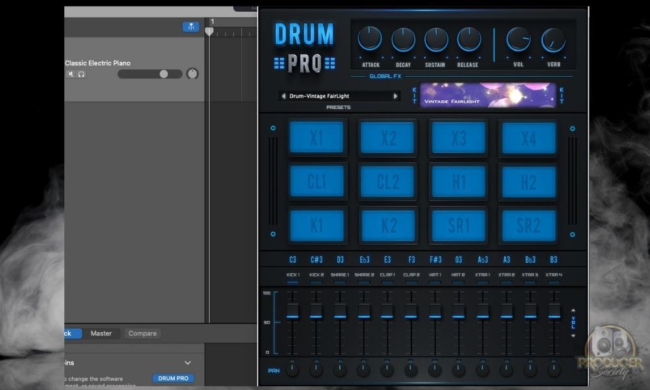Hit the X3 drum pad

point(458,137)
